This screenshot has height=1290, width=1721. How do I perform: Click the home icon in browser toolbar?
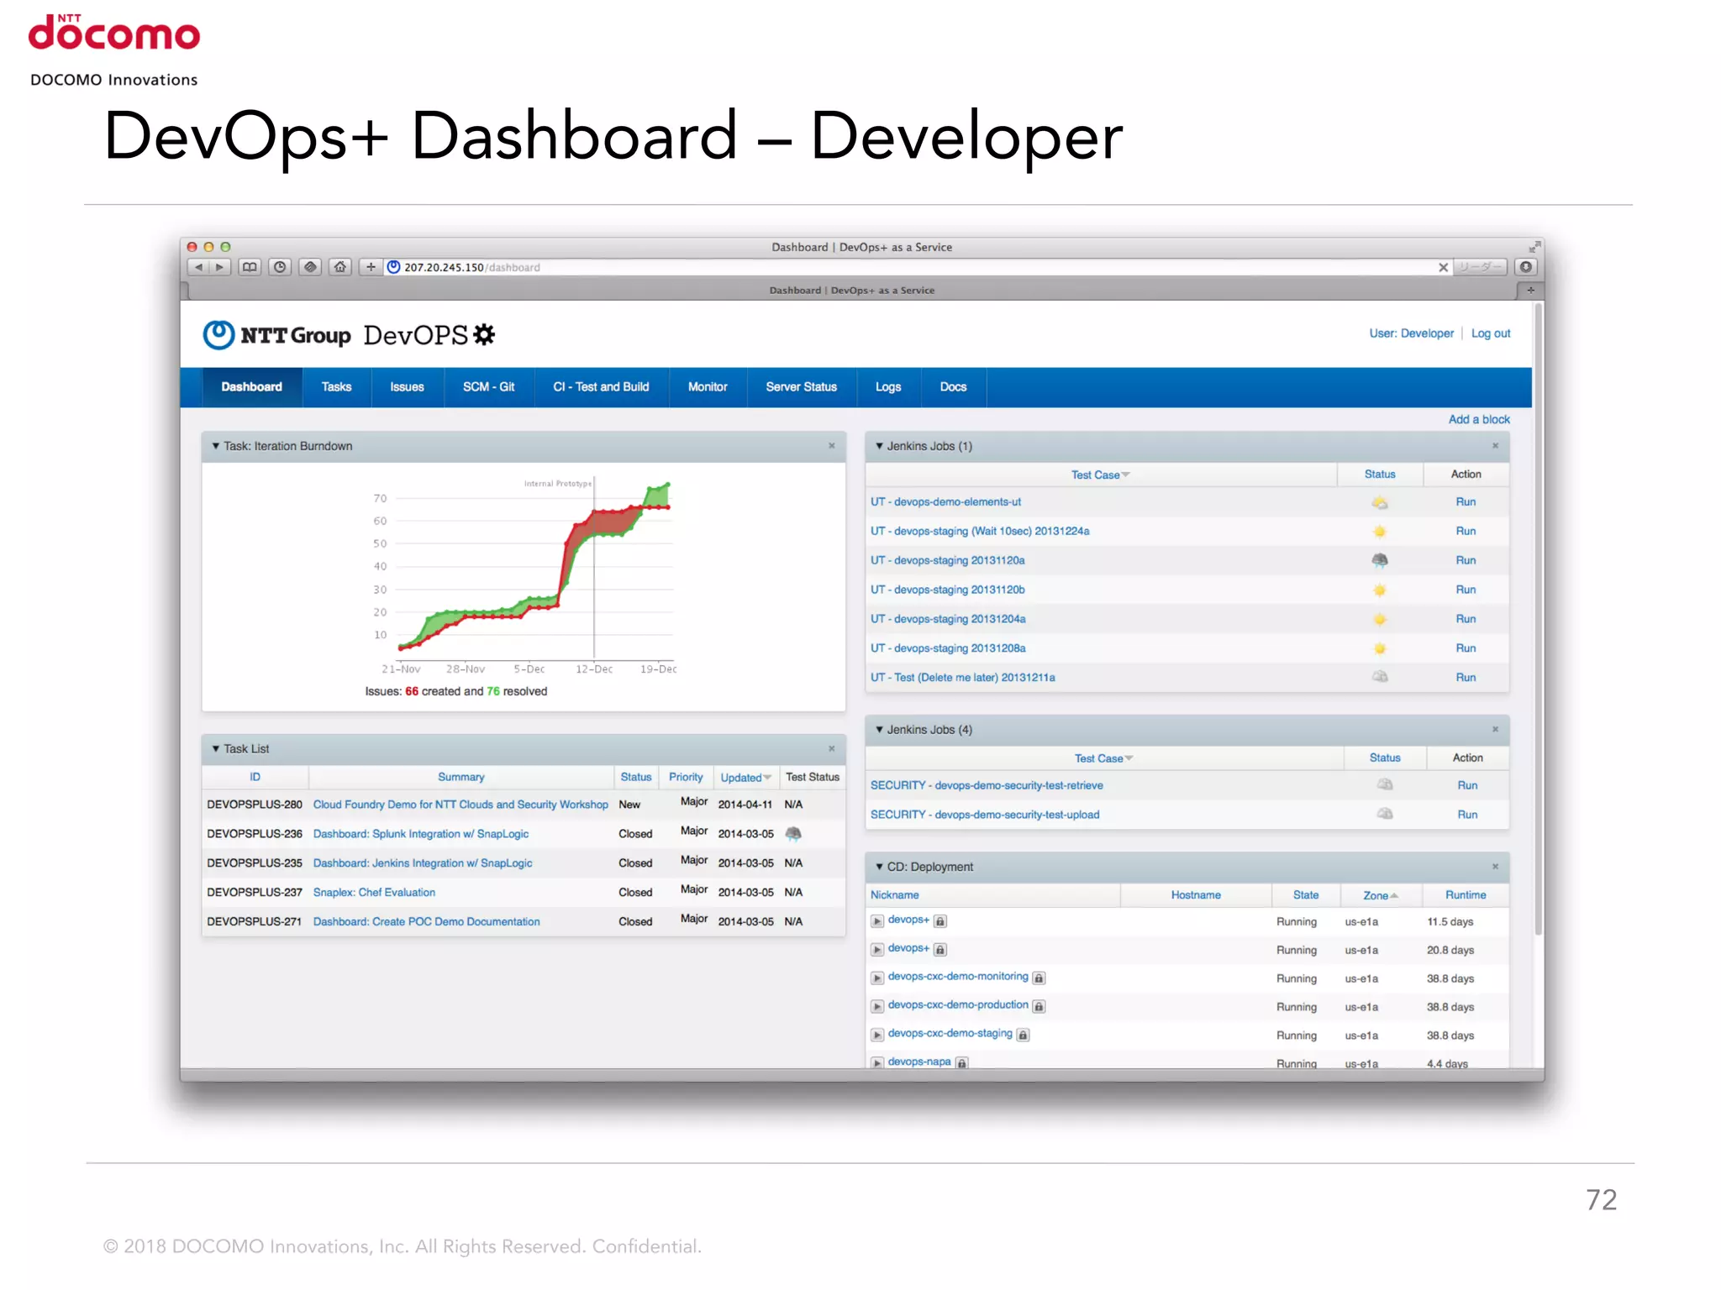(x=339, y=267)
